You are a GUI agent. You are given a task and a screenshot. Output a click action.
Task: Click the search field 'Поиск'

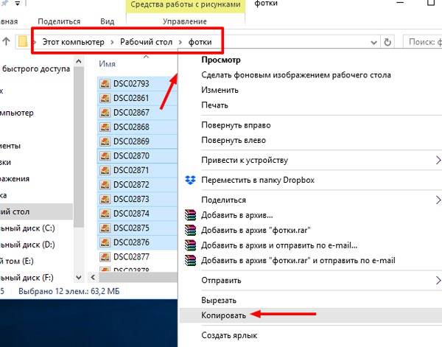(424, 42)
